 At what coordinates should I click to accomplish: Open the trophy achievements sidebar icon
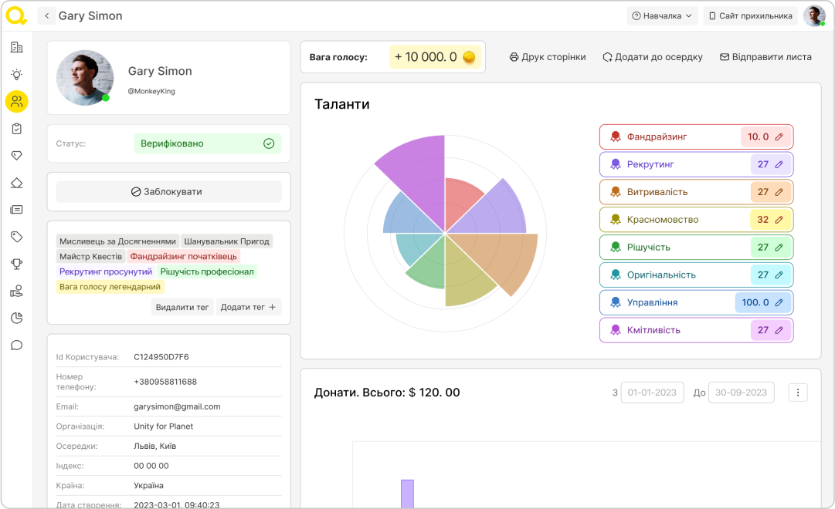pyautogui.click(x=16, y=264)
